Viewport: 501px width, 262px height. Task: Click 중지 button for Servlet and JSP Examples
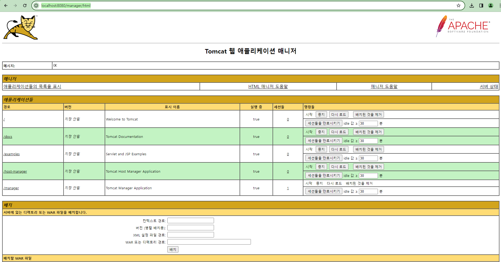[x=321, y=149]
